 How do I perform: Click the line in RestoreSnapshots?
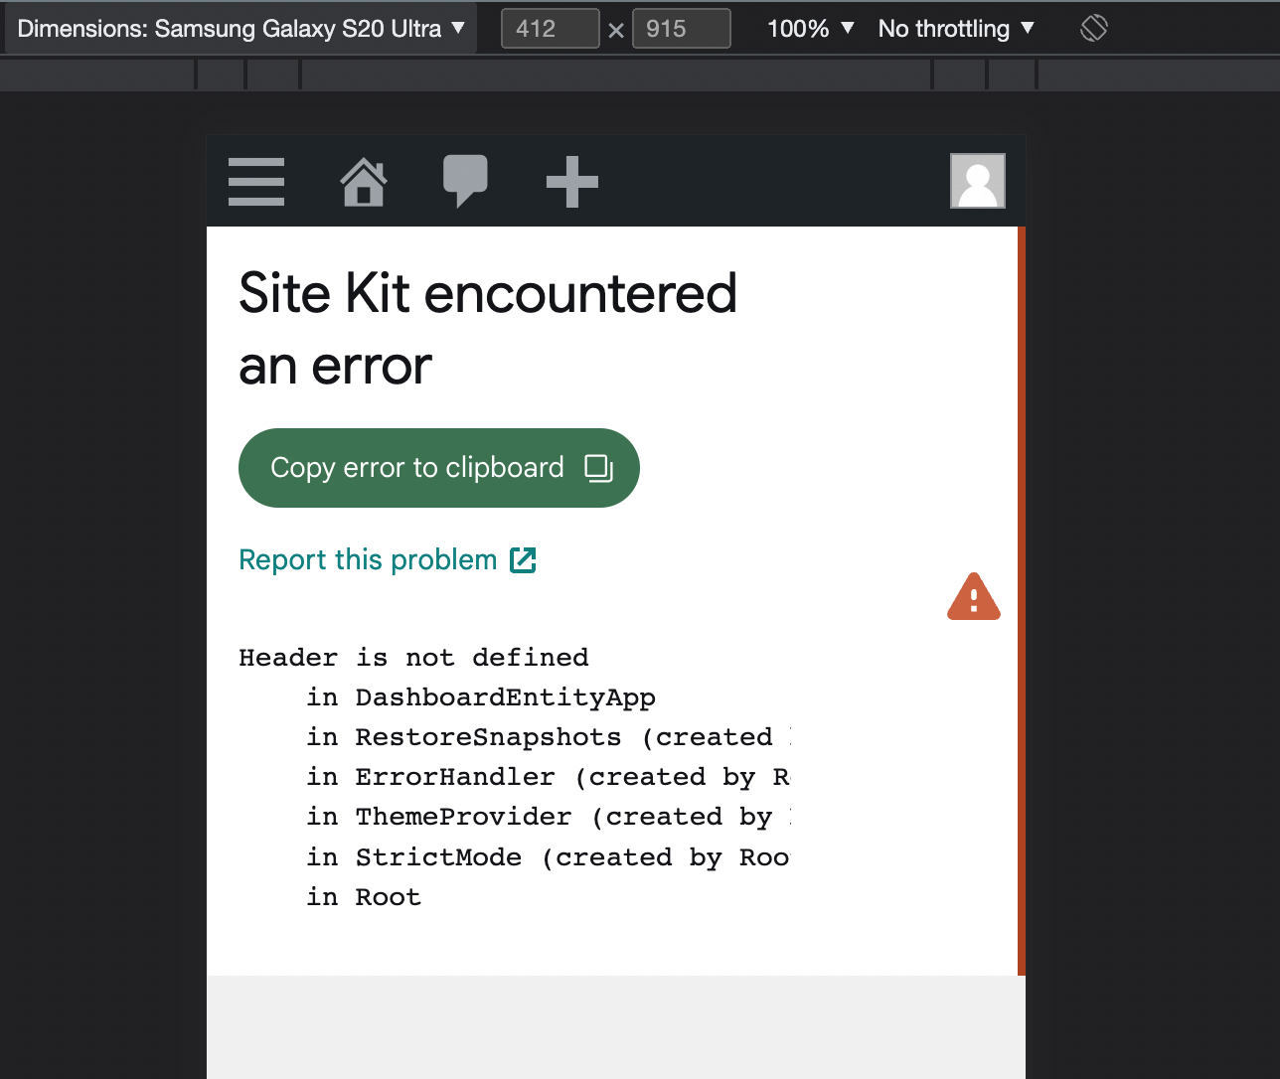pyautogui.click(x=548, y=737)
